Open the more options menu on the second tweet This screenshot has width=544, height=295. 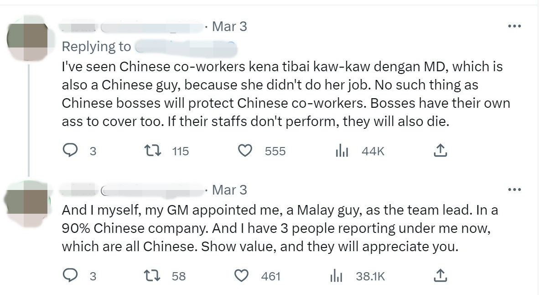(x=514, y=190)
